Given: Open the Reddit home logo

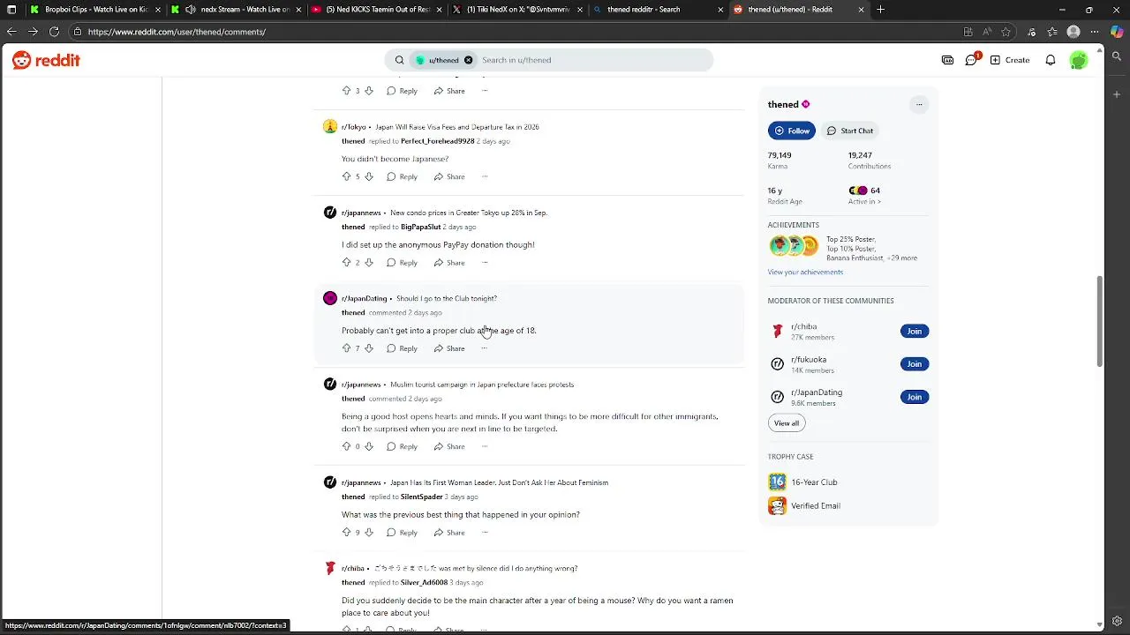Looking at the screenshot, I should coord(46,60).
